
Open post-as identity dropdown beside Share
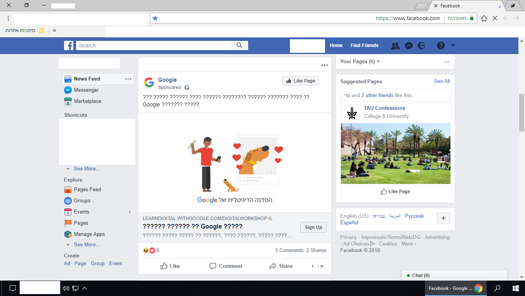(318, 266)
